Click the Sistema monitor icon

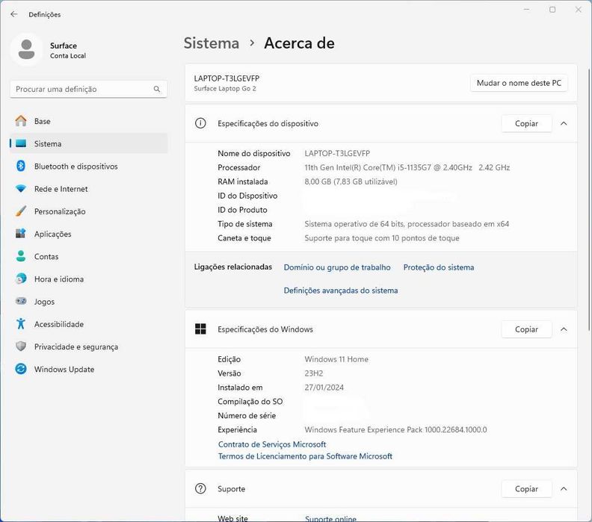(21, 143)
